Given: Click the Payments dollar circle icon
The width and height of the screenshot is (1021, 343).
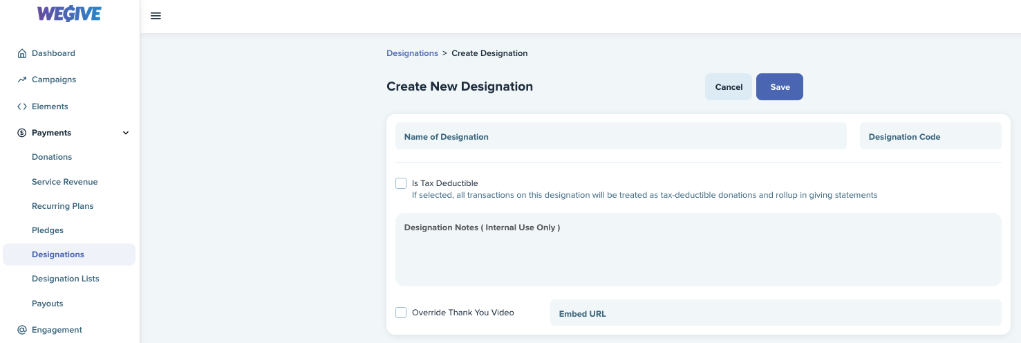Looking at the screenshot, I should [22, 133].
